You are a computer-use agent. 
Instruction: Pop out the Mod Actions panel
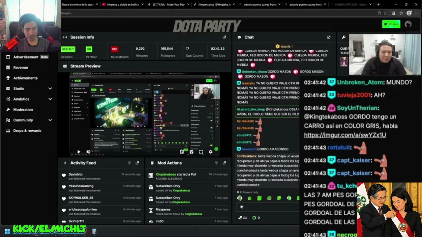pyautogui.click(x=224, y=163)
